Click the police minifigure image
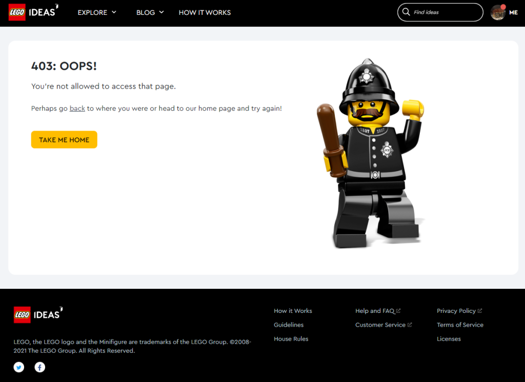The image size is (525, 382). pyautogui.click(x=371, y=153)
